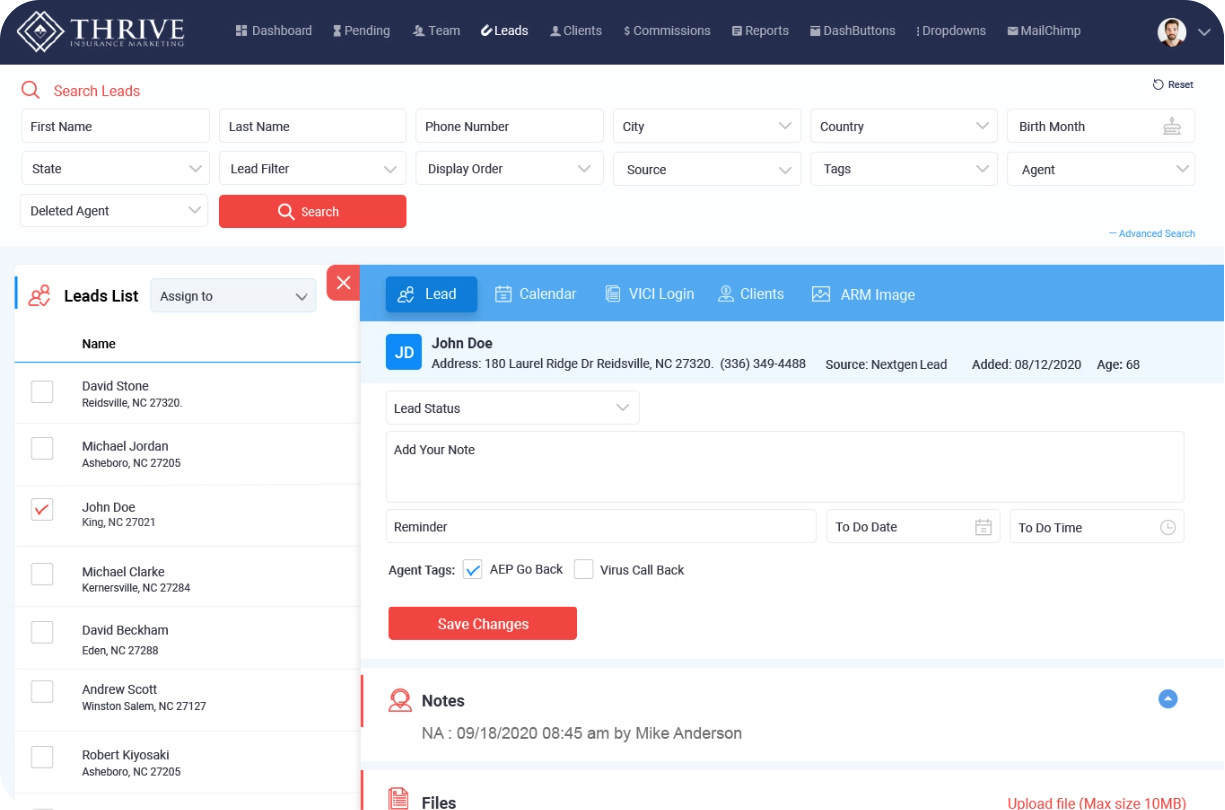The width and height of the screenshot is (1225, 810).
Task: Click the user profile avatar
Action: [x=1171, y=31]
